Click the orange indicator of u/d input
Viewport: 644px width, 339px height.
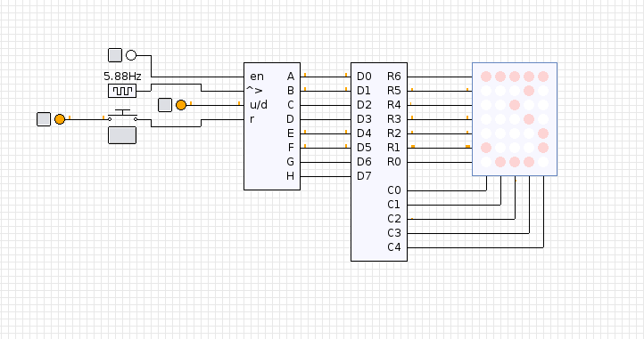pos(181,105)
